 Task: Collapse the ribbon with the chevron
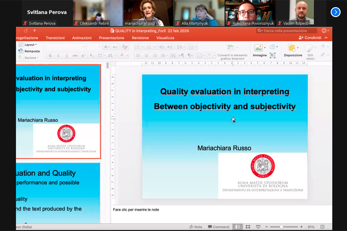(326, 38)
